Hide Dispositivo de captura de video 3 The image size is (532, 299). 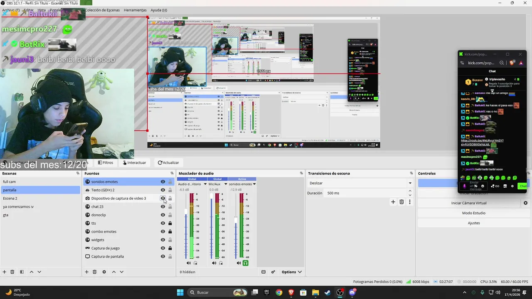click(163, 198)
